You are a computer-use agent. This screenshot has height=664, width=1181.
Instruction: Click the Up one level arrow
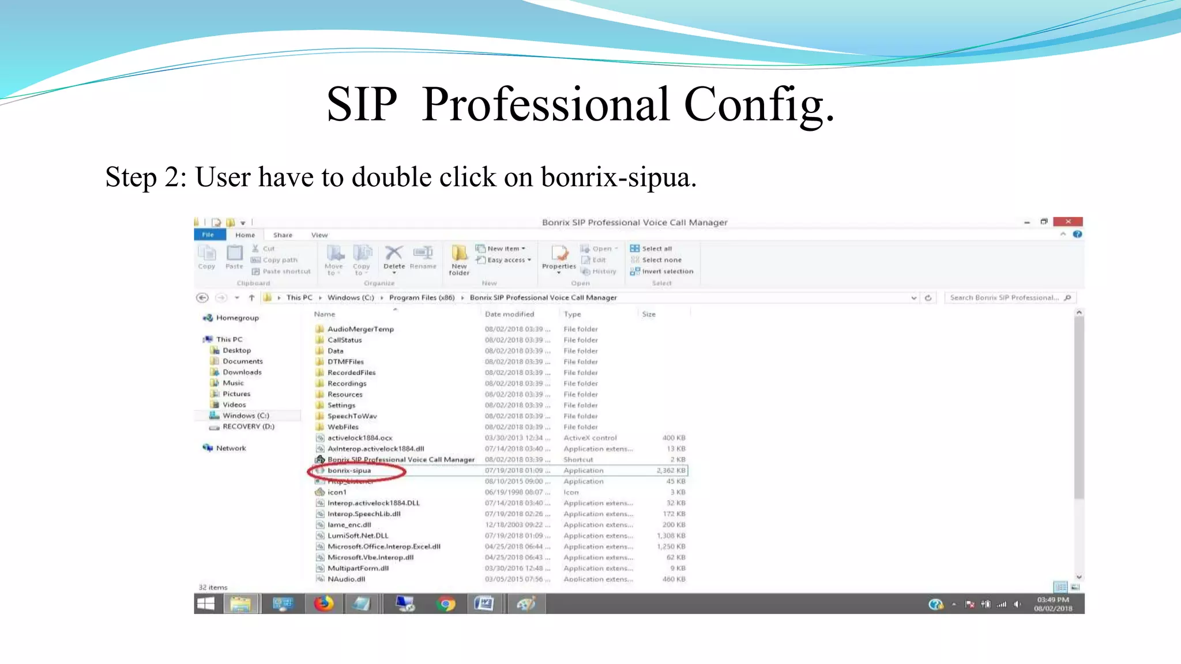point(251,297)
